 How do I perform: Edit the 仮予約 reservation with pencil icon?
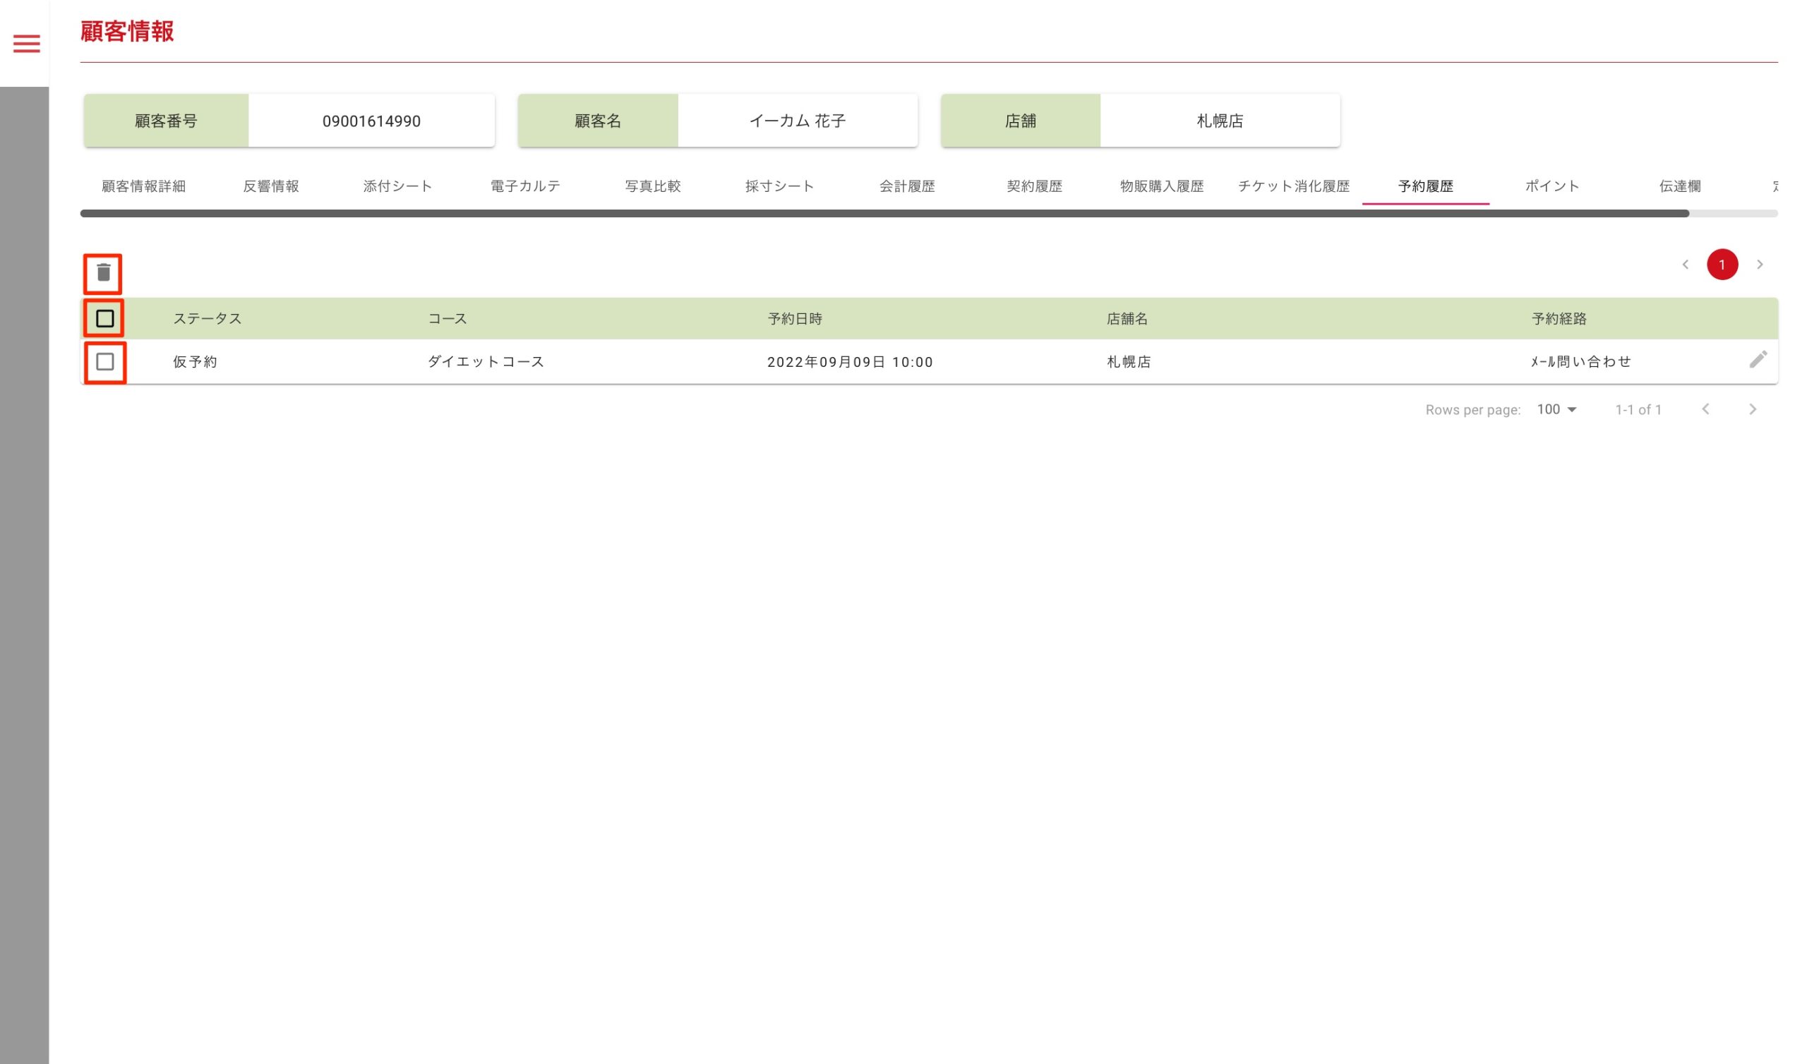pyautogui.click(x=1758, y=360)
